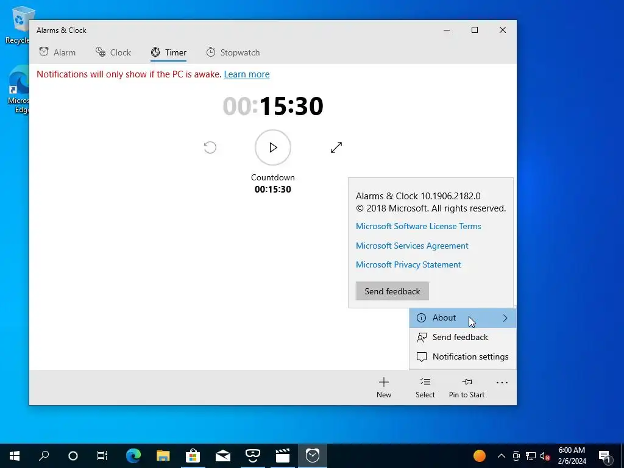Open the Clock tab
Viewport: 624px width, 468px height.
113,52
